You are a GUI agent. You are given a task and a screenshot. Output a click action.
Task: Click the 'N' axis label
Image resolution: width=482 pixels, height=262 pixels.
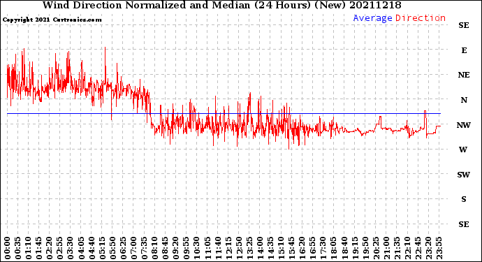tap(464, 100)
